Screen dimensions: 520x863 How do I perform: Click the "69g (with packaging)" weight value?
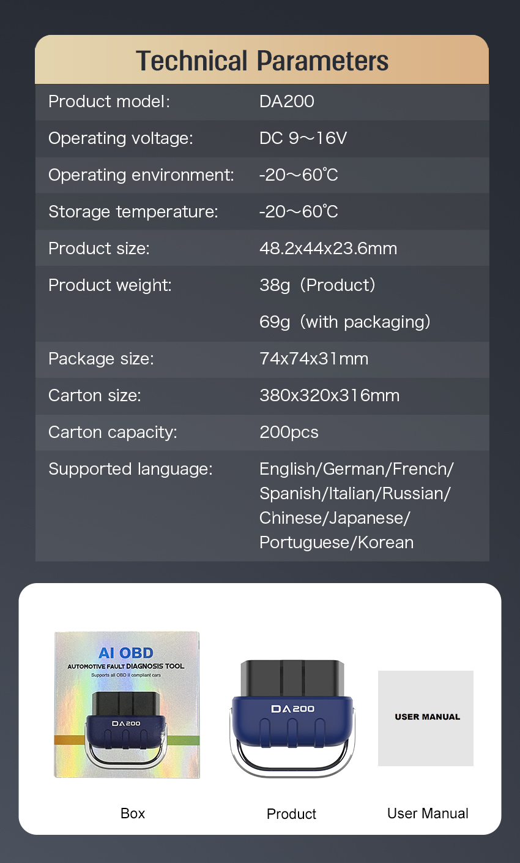click(344, 322)
